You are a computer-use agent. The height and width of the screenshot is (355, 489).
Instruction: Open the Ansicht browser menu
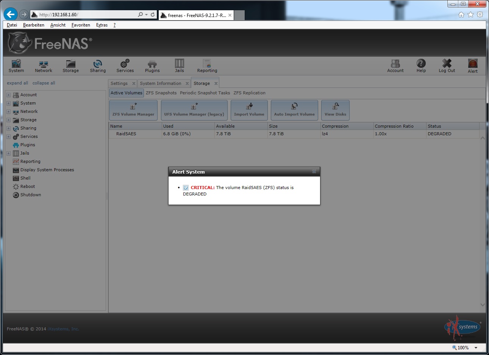[x=58, y=25]
